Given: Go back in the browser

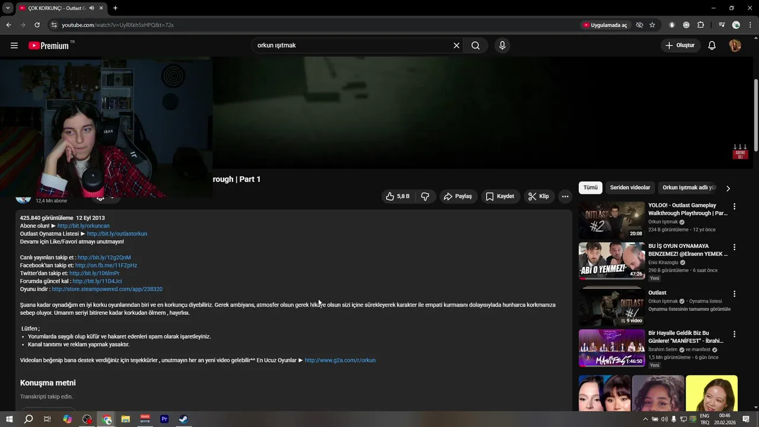Looking at the screenshot, I should click(x=8, y=25).
